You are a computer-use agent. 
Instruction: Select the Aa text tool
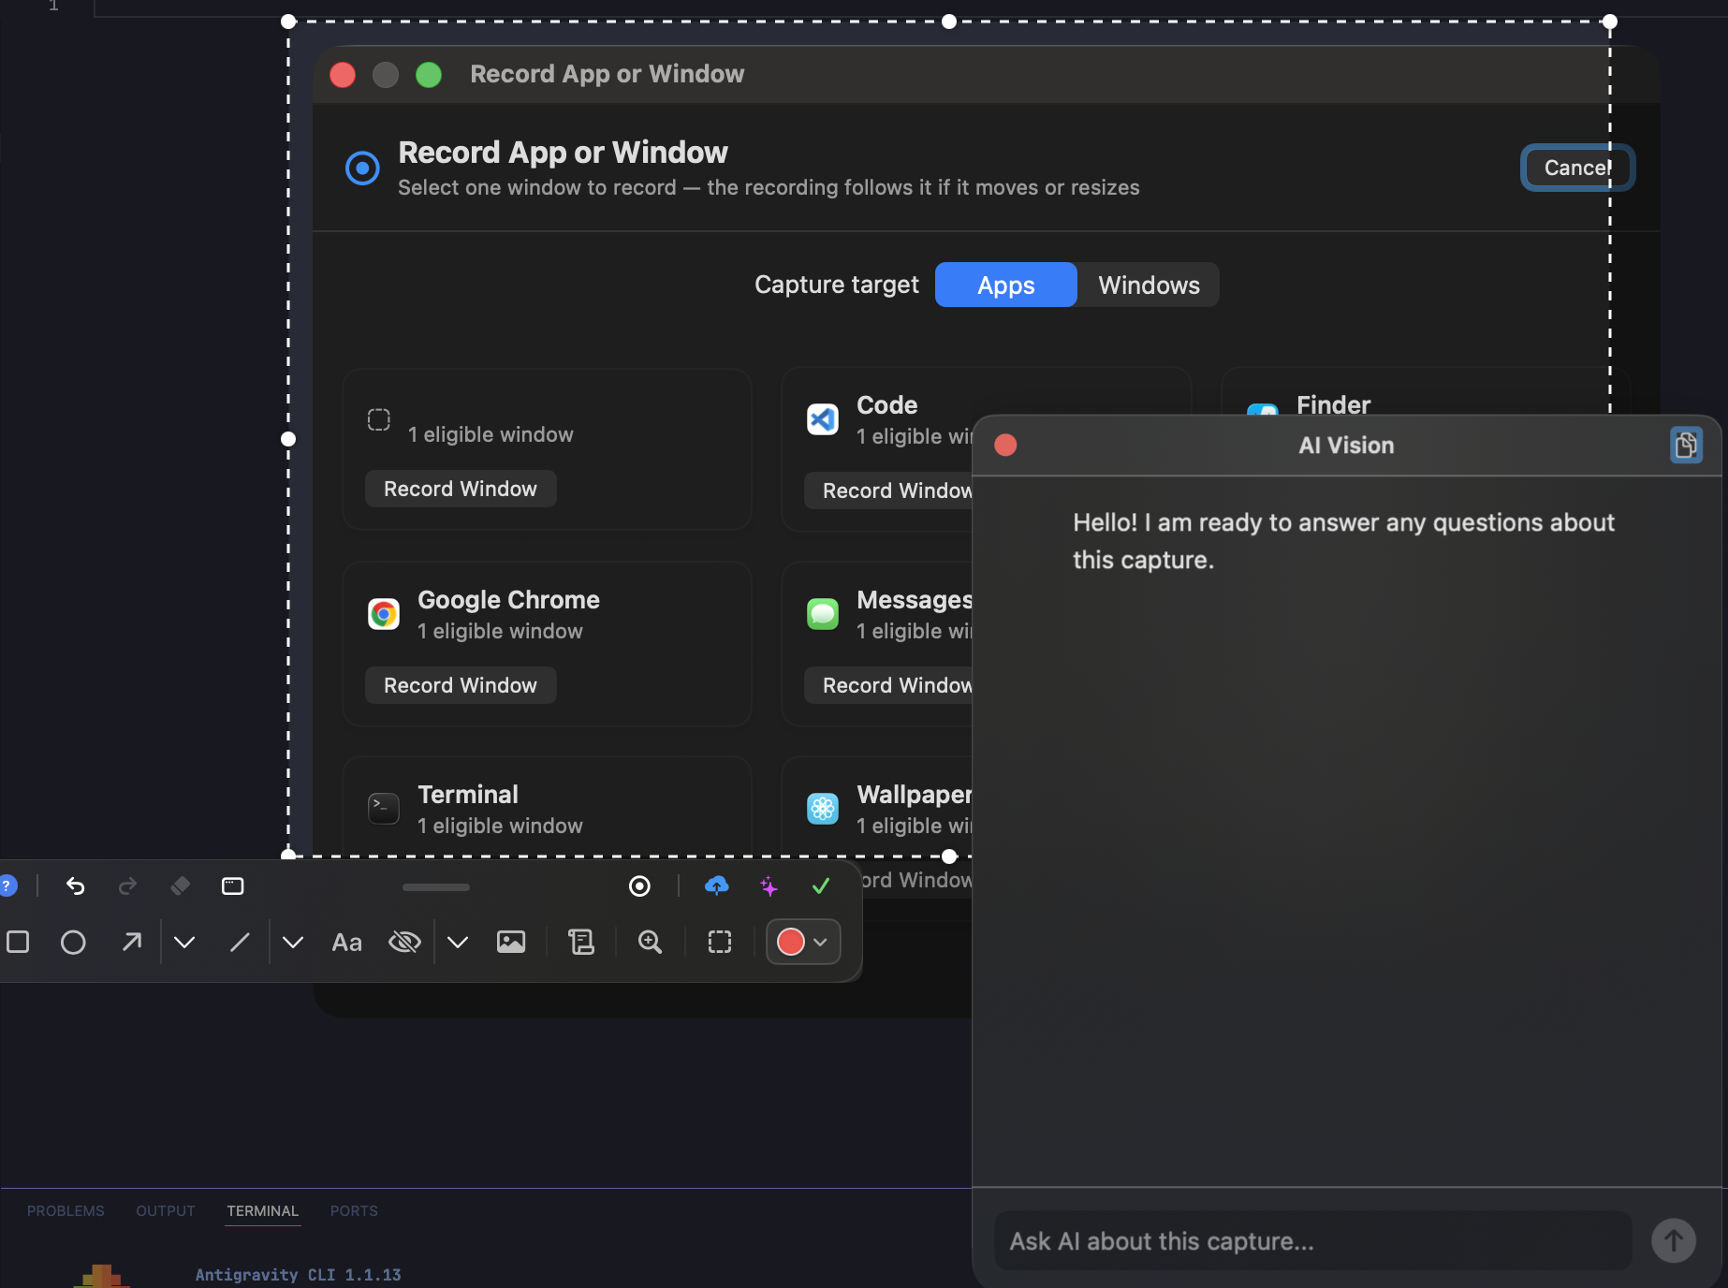(x=346, y=943)
